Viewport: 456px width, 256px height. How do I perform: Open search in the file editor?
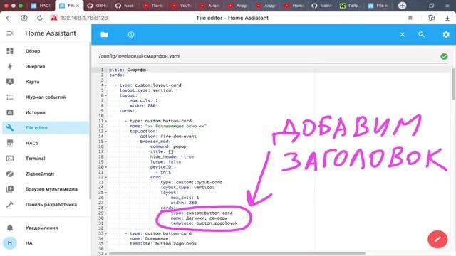tap(421, 34)
